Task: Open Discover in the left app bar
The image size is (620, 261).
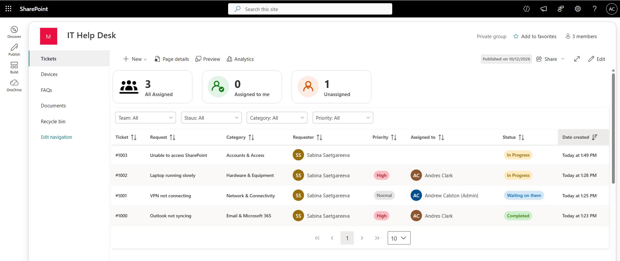Action: 14,32
